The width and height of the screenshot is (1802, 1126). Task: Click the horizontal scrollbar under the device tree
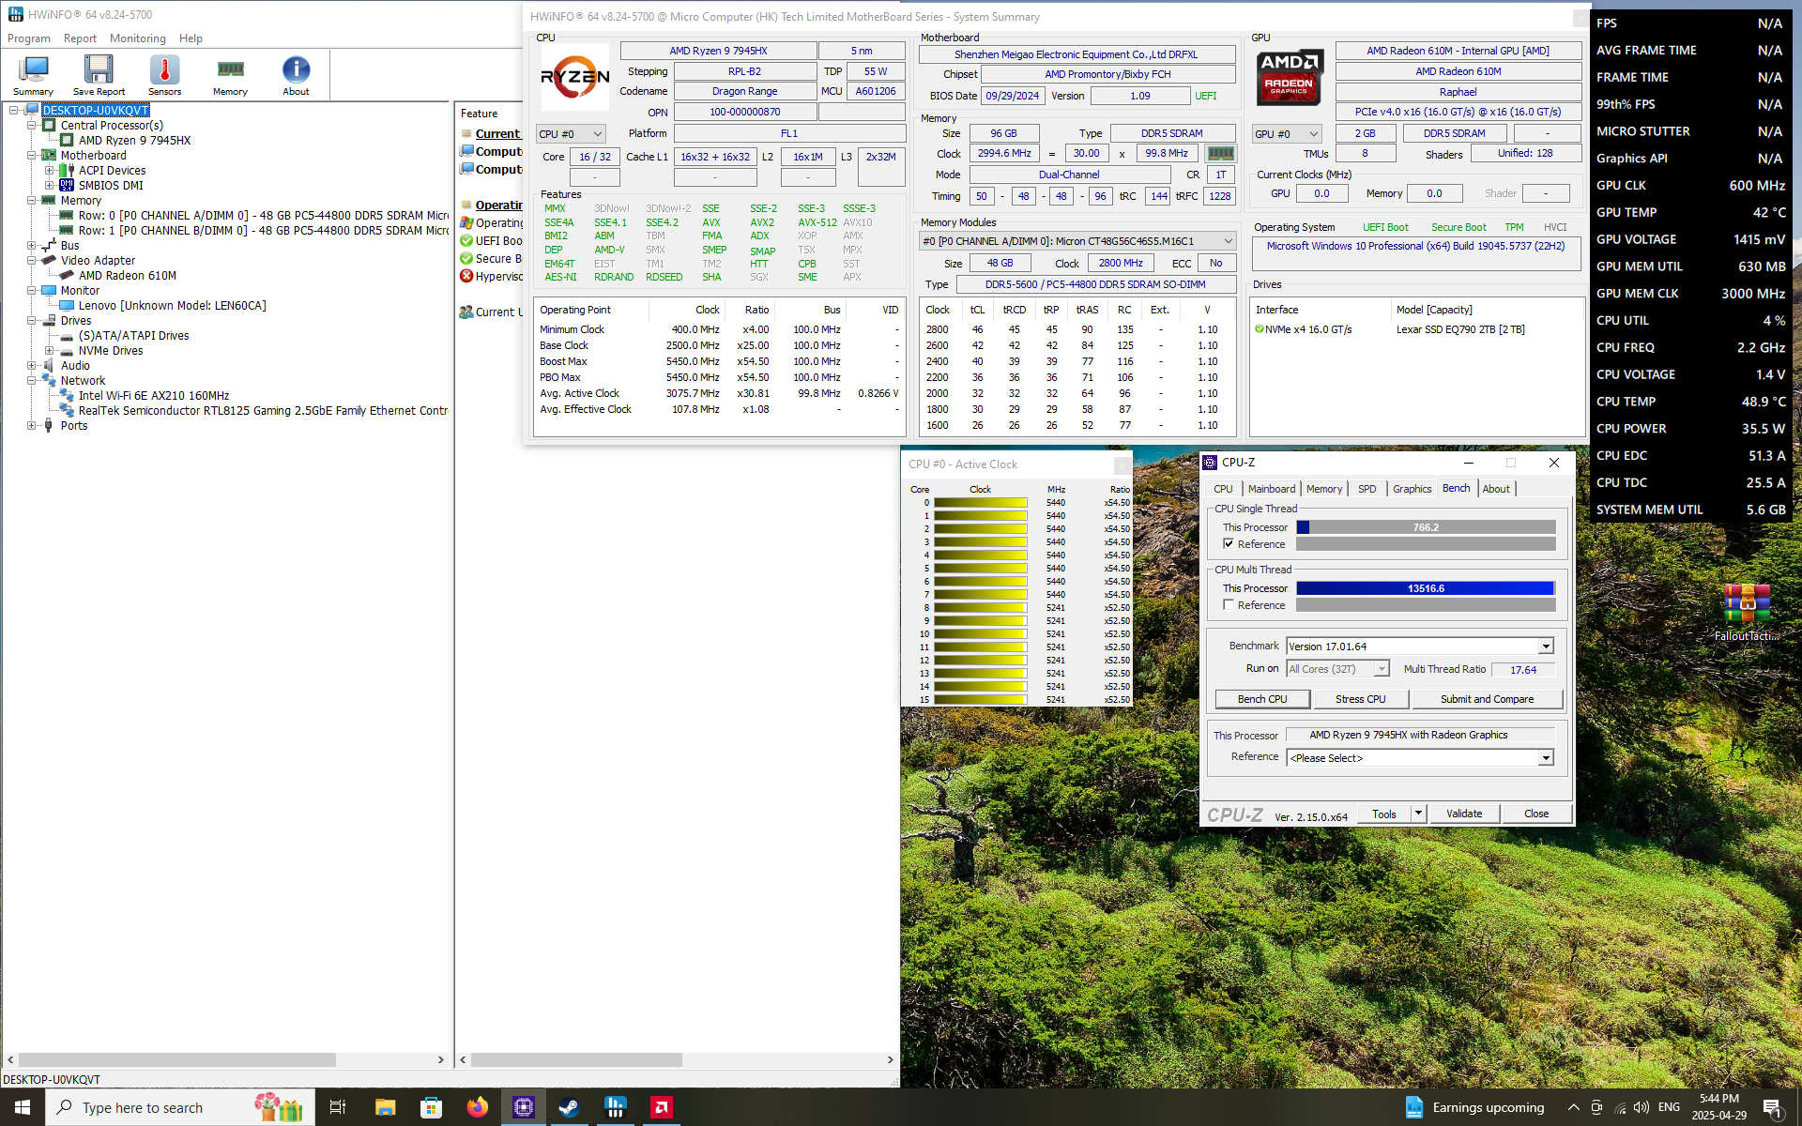tap(176, 1059)
